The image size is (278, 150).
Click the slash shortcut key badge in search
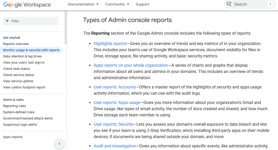270,4
